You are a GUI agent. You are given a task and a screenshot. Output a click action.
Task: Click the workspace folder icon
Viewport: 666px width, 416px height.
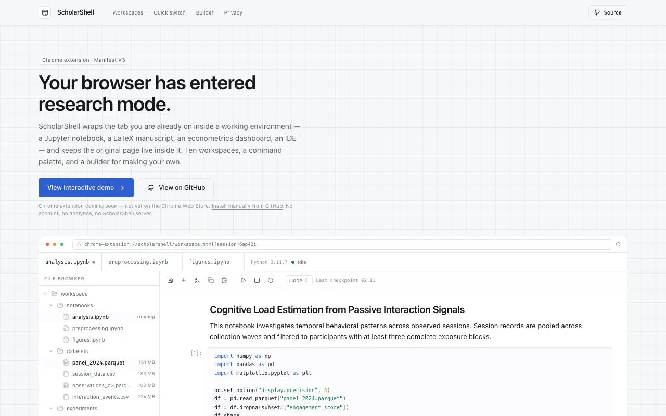point(55,294)
